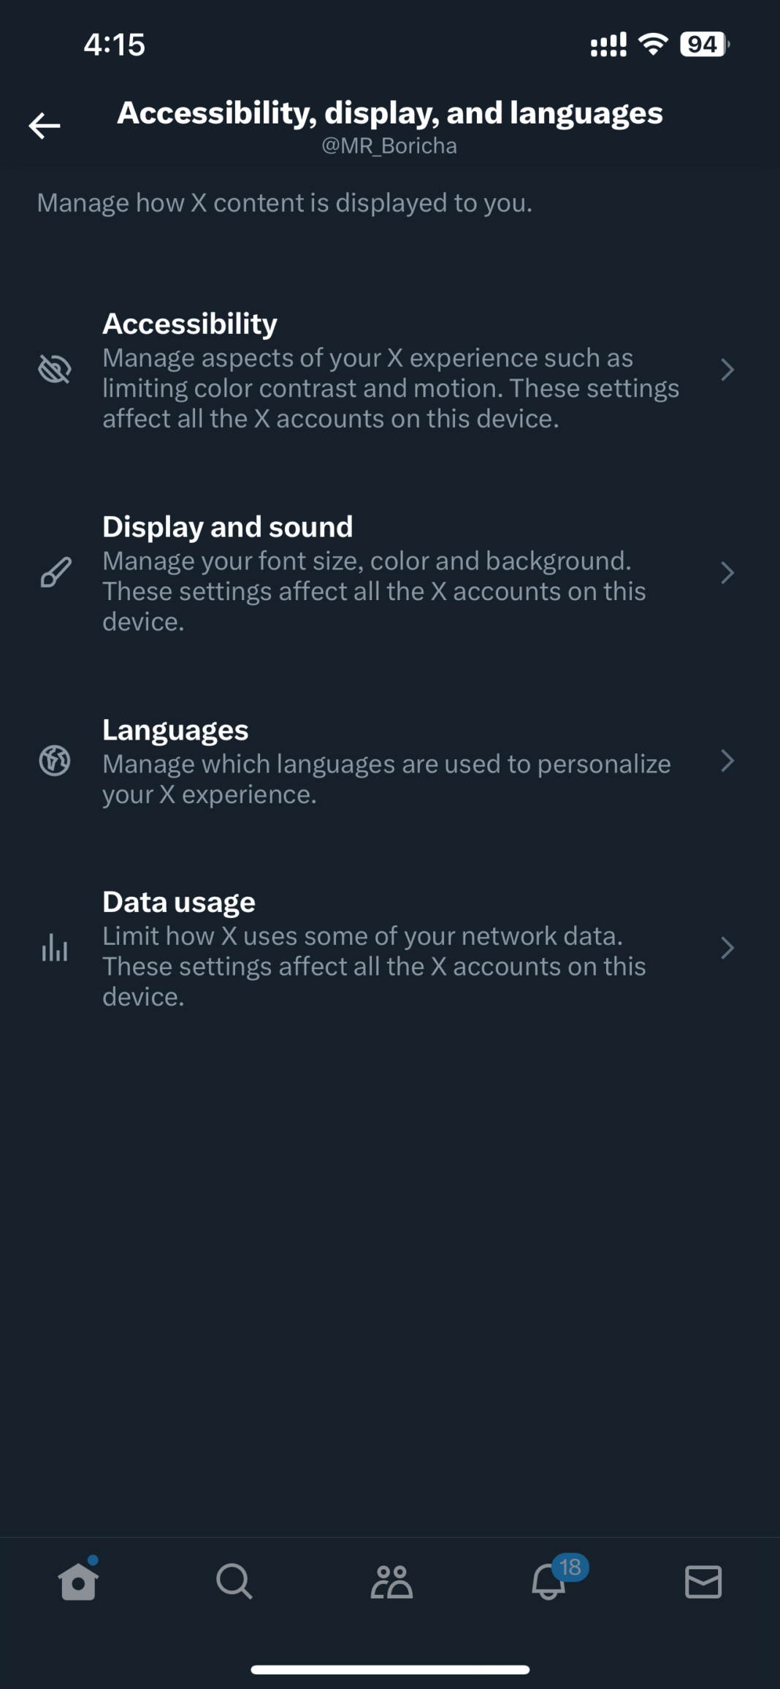Open Display and sound via its chevron
This screenshot has width=780, height=1689.
point(727,573)
